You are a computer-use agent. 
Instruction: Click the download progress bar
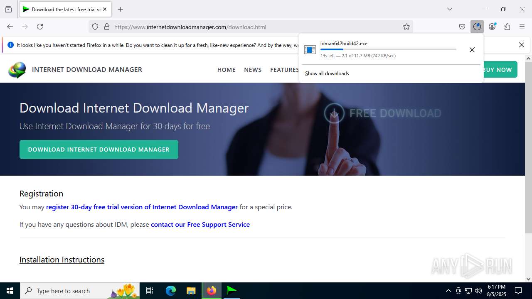pos(388,49)
